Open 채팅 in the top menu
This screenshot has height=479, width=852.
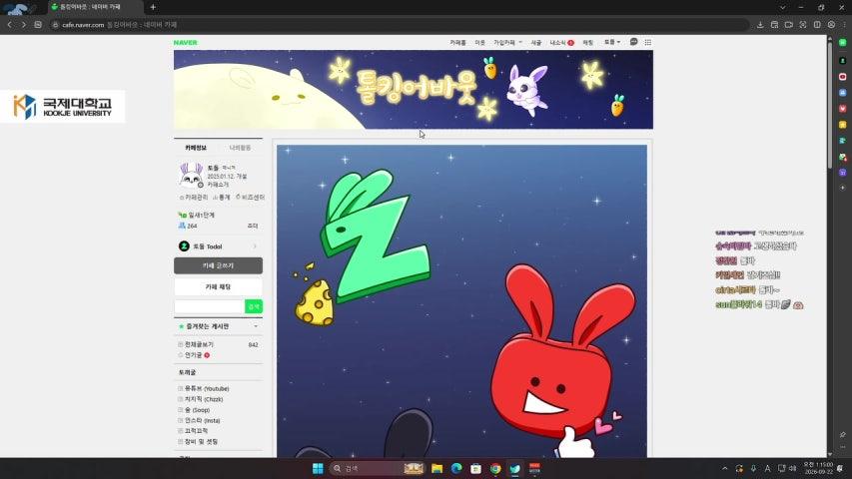click(x=588, y=42)
